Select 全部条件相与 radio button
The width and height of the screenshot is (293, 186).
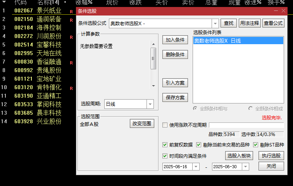tap(195, 108)
